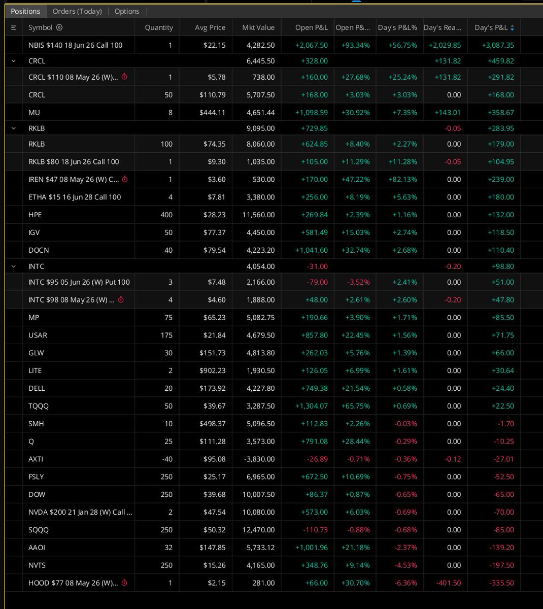The image size is (543, 609).
Task: Open the Options tab
Action: click(127, 11)
